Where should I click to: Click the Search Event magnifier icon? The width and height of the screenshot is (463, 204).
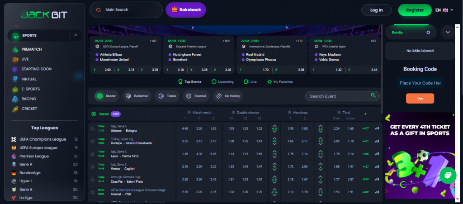373,95
